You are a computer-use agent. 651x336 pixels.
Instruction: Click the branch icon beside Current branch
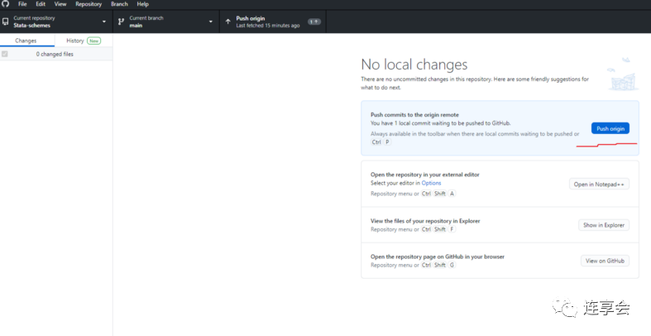122,22
